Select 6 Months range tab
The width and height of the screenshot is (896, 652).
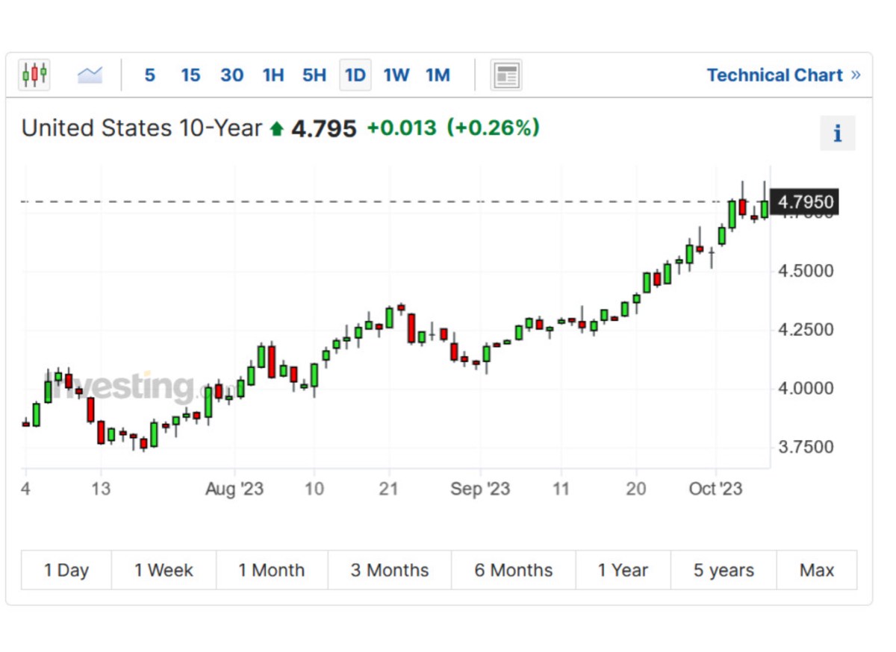[514, 571]
